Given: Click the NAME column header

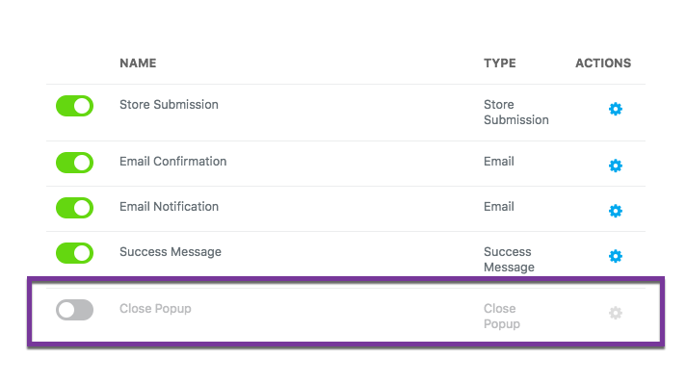Looking at the screenshot, I should tap(138, 63).
